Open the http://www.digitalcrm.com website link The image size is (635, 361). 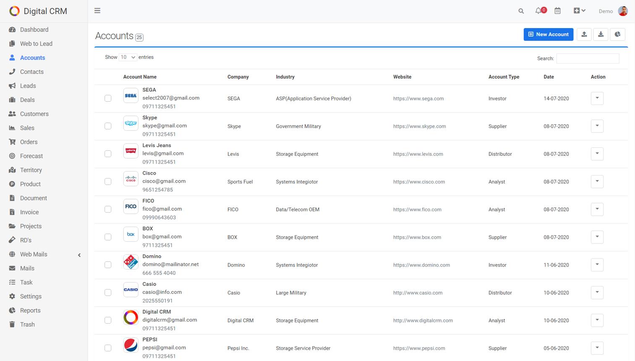(423, 320)
